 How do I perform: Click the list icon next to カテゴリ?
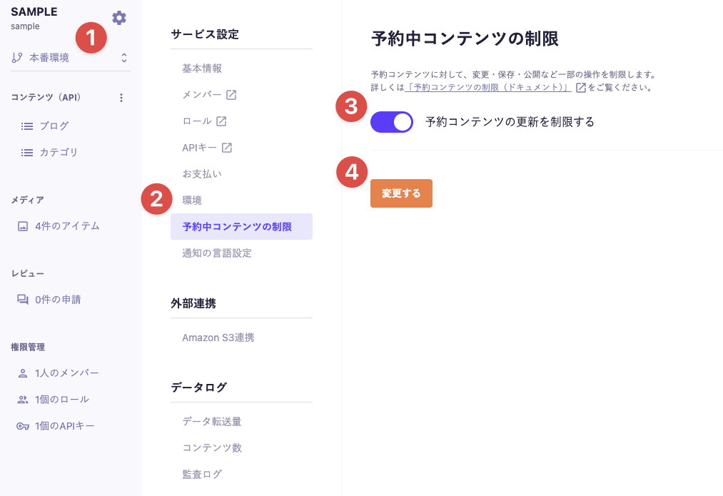[27, 153]
